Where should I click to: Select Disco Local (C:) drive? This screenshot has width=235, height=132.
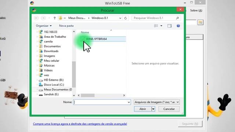[54, 85]
